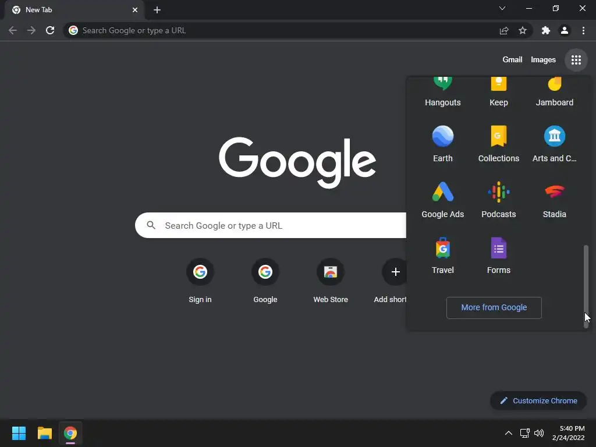This screenshot has height=447, width=596.
Task: Open Collections from the apps panel
Action: click(498, 144)
